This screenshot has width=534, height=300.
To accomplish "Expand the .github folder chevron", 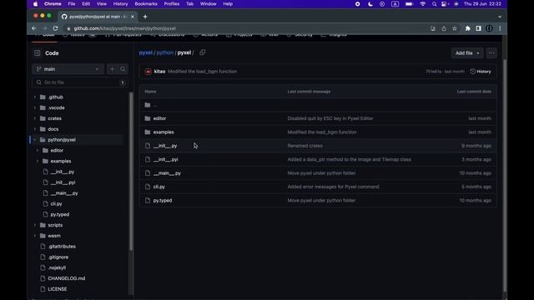I will coord(35,97).
